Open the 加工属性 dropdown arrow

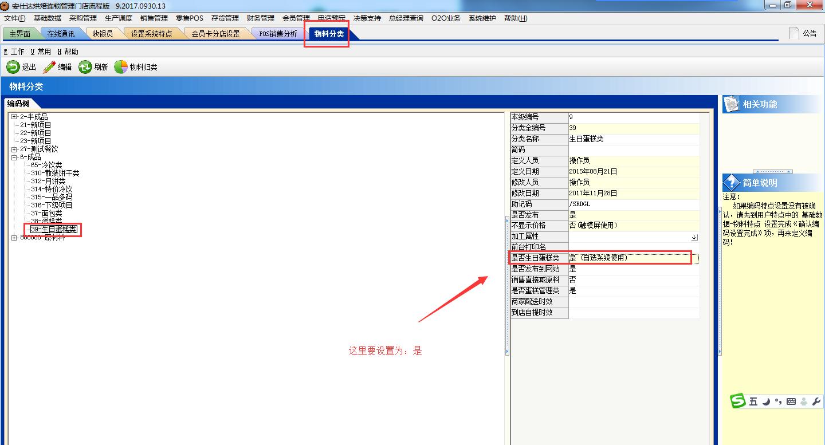(694, 237)
